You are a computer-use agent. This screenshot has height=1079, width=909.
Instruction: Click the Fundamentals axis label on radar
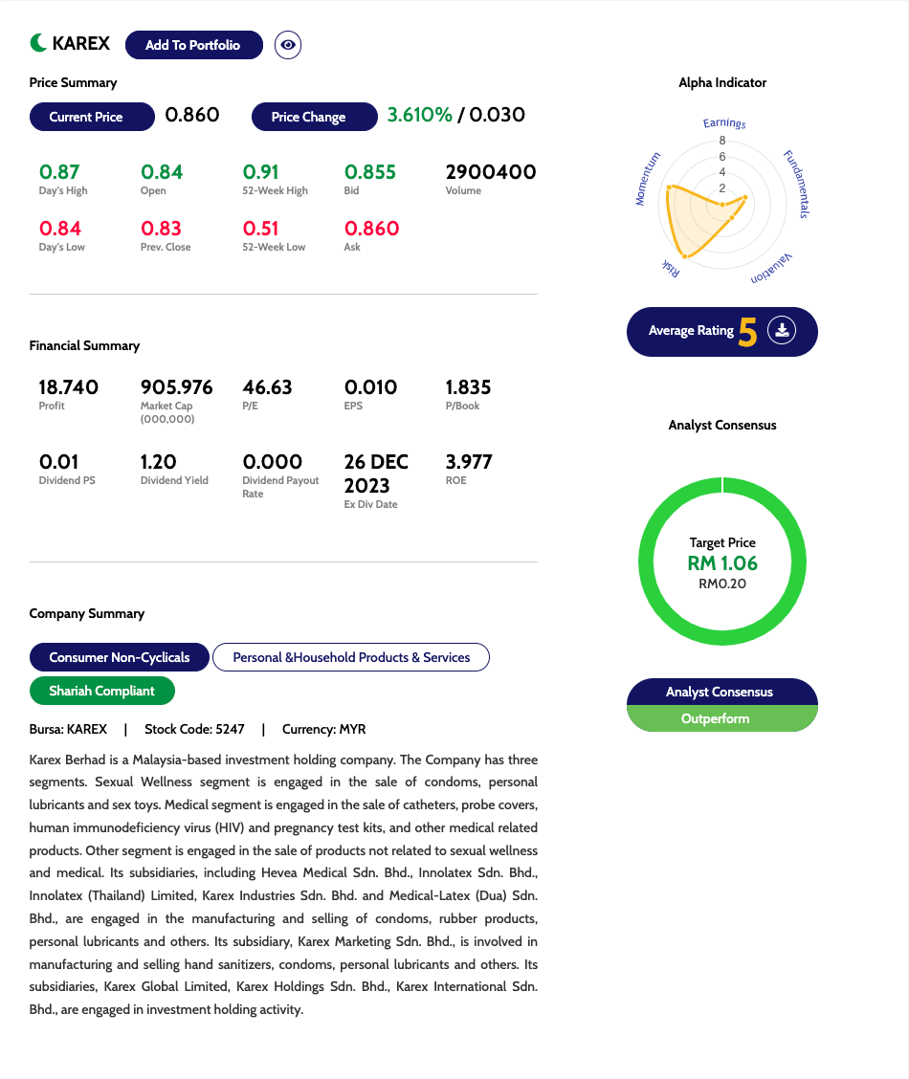click(x=796, y=184)
